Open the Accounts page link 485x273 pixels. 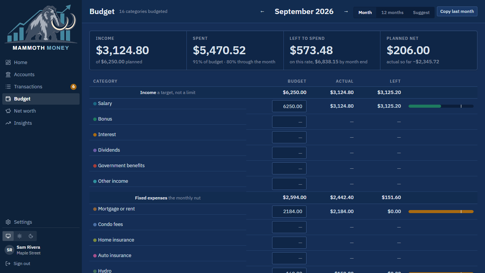tap(41, 75)
